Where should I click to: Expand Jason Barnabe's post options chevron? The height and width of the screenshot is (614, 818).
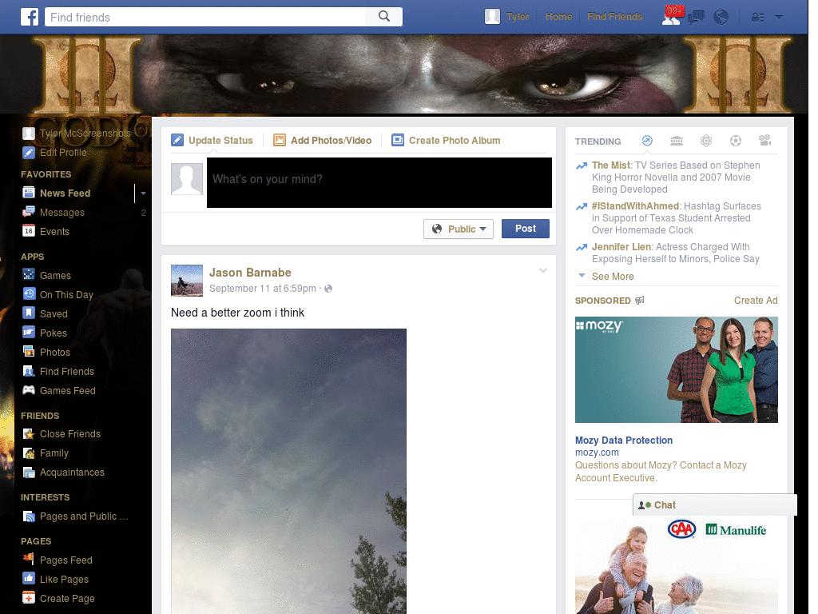point(543,270)
